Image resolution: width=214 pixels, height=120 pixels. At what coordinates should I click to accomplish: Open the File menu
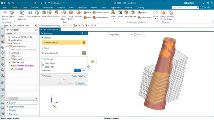coord(4,7)
